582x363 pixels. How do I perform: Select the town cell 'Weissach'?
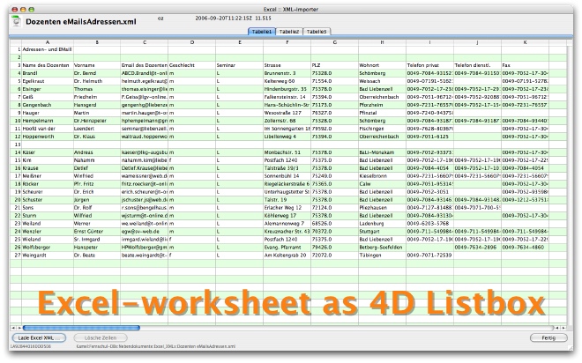click(x=382, y=81)
